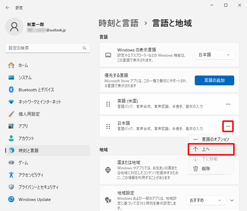Open Windows Update label in sidebar
This screenshot has height=211, width=247.
tap(35, 200)
